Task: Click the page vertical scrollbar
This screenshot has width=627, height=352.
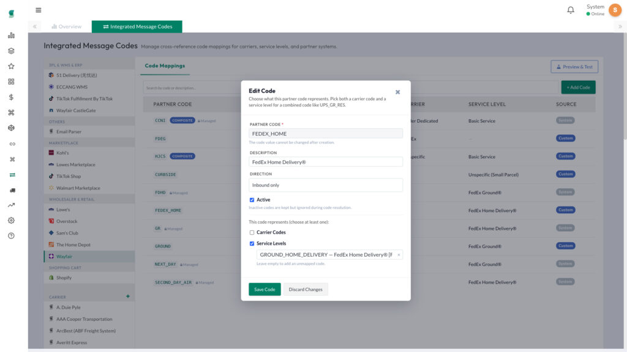Action: pos(625,86)
